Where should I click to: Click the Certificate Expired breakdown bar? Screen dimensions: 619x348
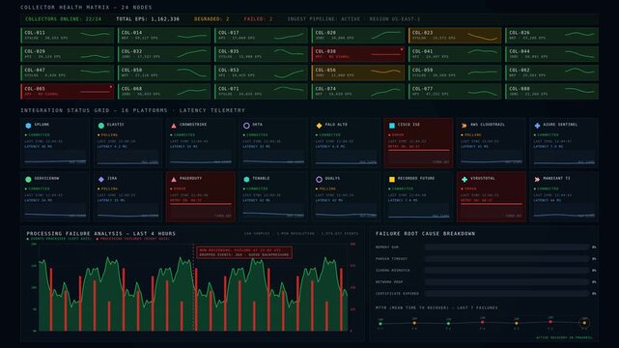507,294
